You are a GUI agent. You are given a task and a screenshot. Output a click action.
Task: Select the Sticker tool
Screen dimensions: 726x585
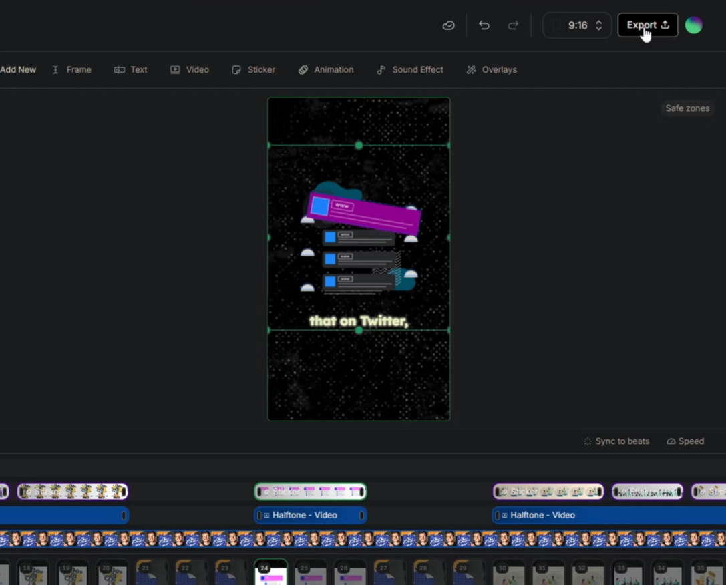(x=253, y=69)
